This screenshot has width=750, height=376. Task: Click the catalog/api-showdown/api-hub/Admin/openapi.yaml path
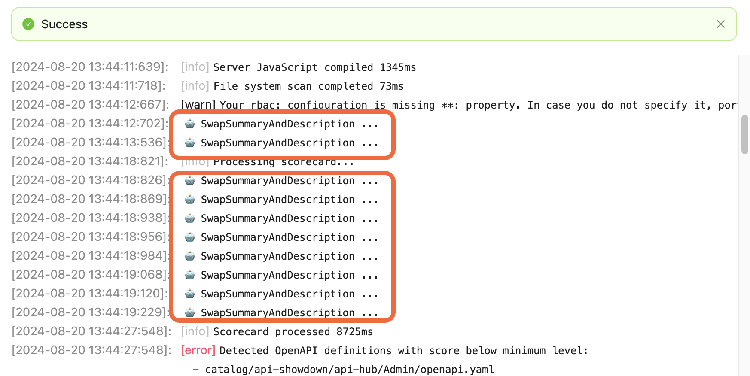(350, 370)
